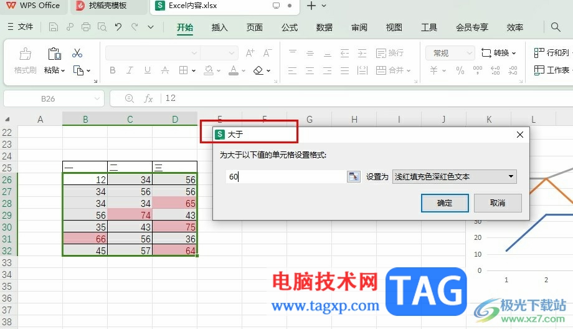Click the Print icon in quick access toolbar
The height and width of the screenshot is (329, 573).
pos(86,27)
